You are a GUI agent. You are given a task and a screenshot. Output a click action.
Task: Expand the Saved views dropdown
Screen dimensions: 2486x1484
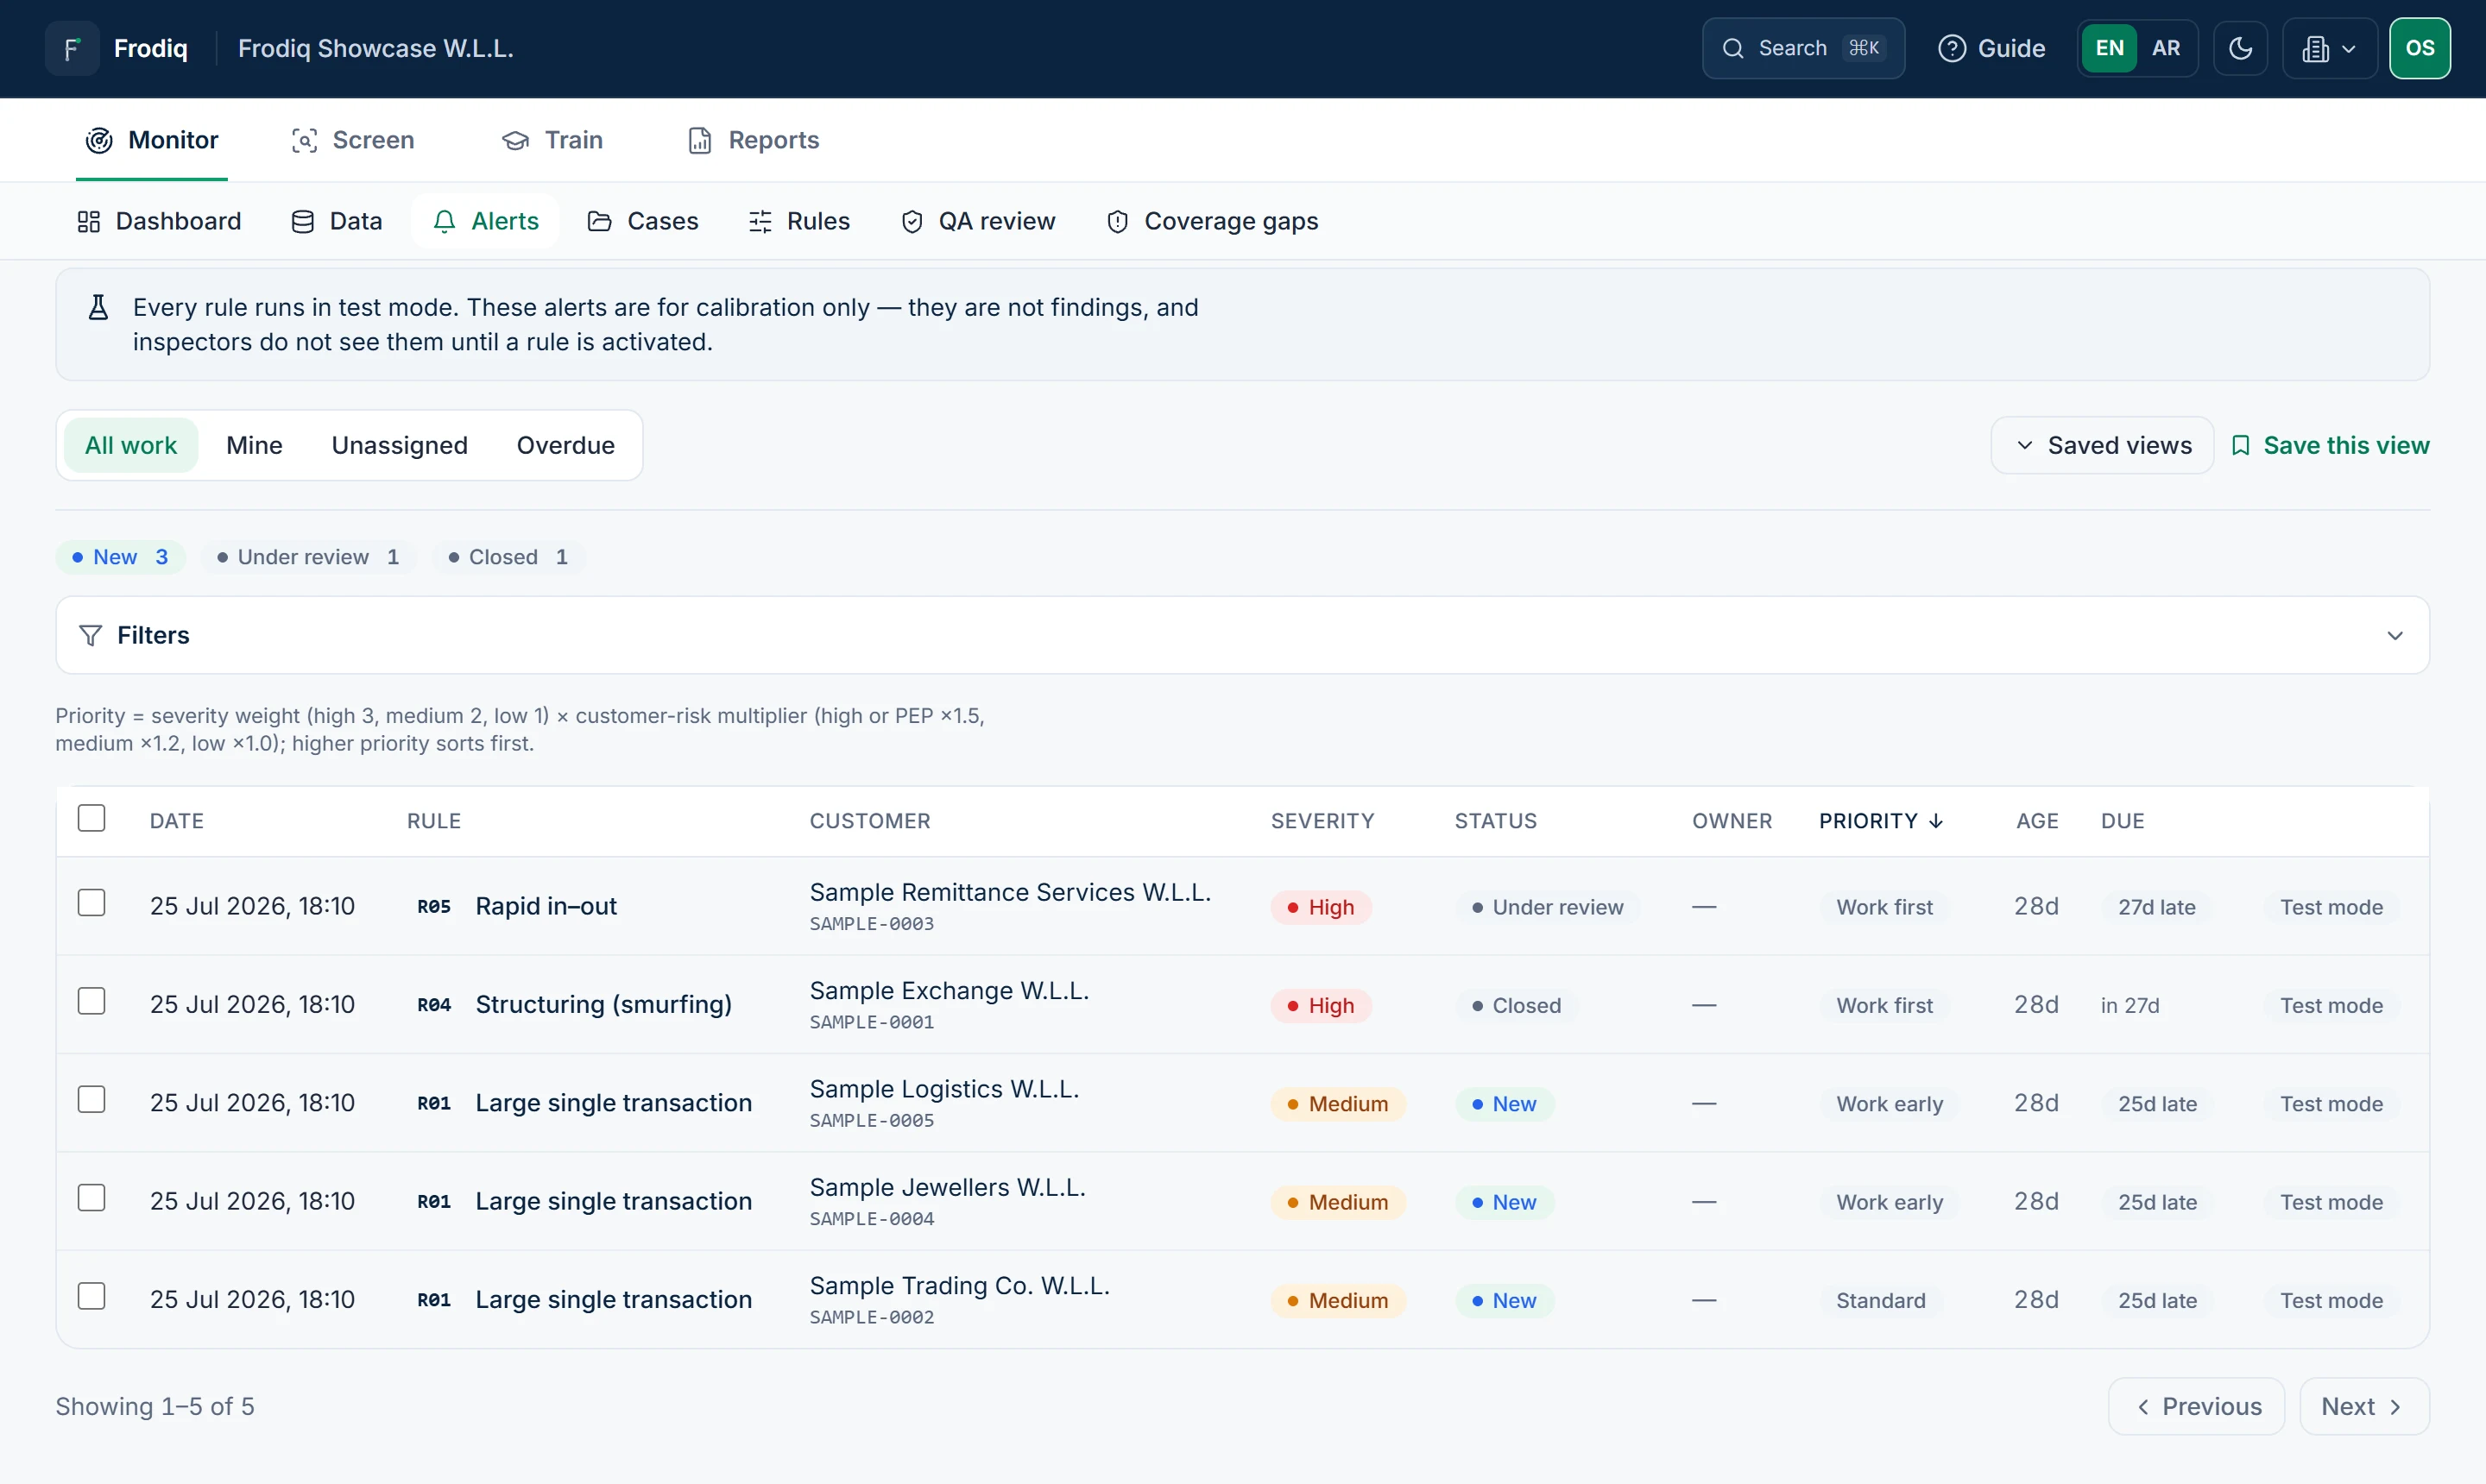(2102, 445)
